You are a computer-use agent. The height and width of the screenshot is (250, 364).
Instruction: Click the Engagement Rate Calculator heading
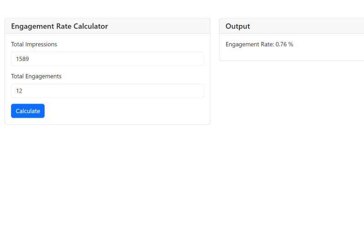60,26
